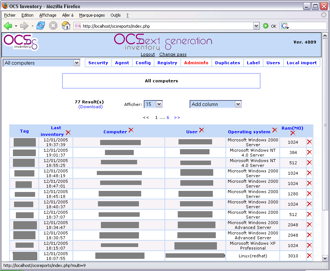This screenshot has width=330, height=271.
Task: Open the Marque-pages menu
Action: (x=92, y=15)
